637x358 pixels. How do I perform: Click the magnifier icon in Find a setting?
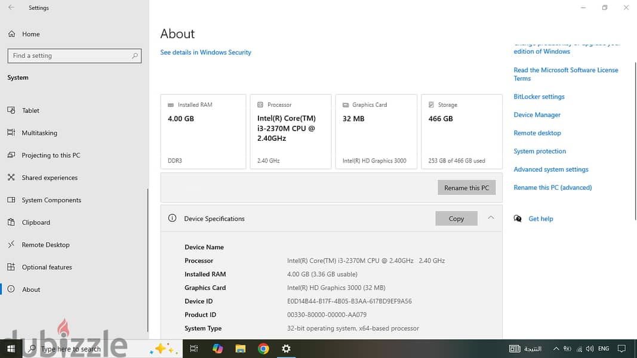[x=134, y=55]
